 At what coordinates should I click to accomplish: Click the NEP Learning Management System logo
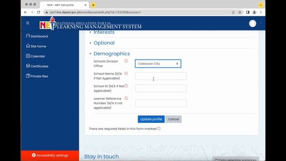click(x=90, y=24)
